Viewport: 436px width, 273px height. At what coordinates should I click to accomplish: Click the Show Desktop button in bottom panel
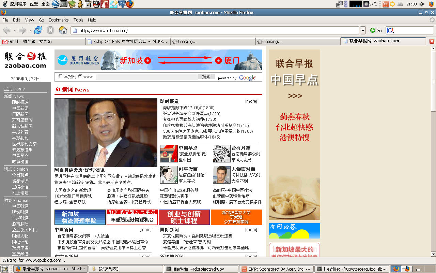(5, 269)
